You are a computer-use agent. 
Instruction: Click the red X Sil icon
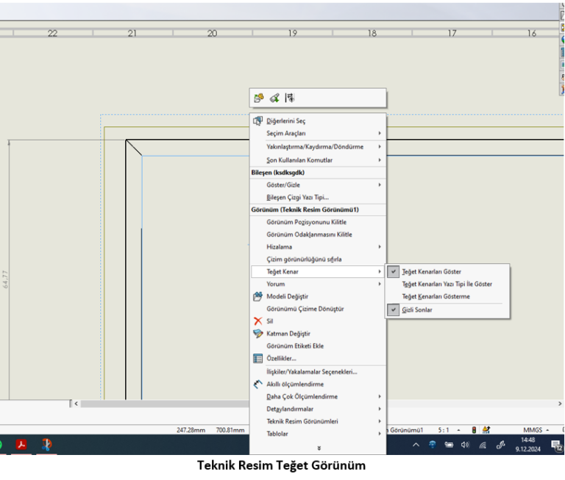click(257, 321)
